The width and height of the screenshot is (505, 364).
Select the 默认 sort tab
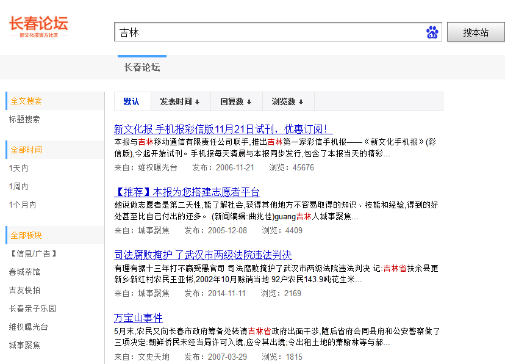point(131,101)
